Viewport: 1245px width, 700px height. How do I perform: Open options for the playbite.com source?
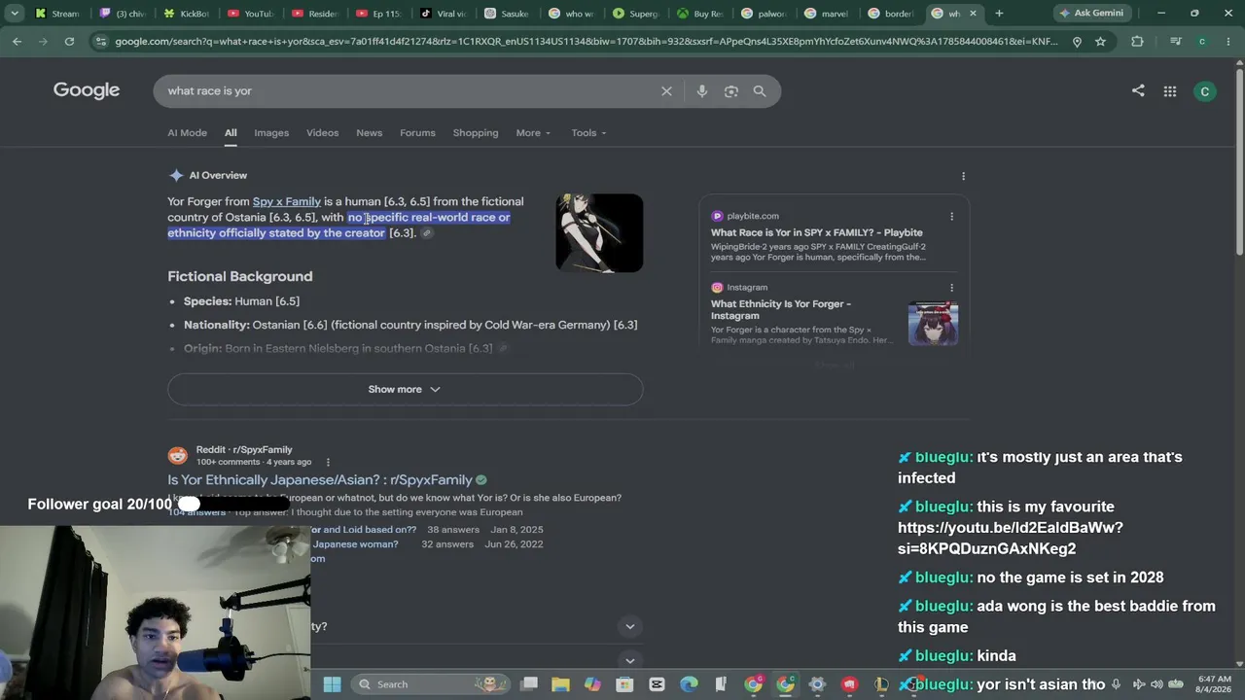(x=951, y=216)
